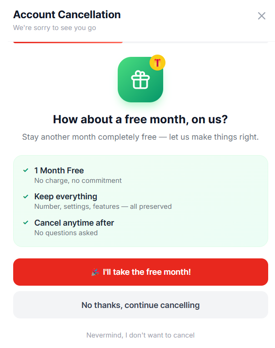The width and height of the screenshot is (275, 348).
Task: Accept the free month offer
Action: coord(140,272)
